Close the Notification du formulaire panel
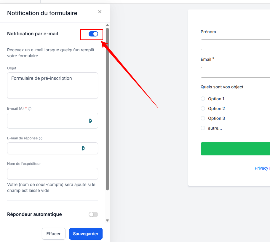This screenshot has height=242, width=270. [100, 12]
